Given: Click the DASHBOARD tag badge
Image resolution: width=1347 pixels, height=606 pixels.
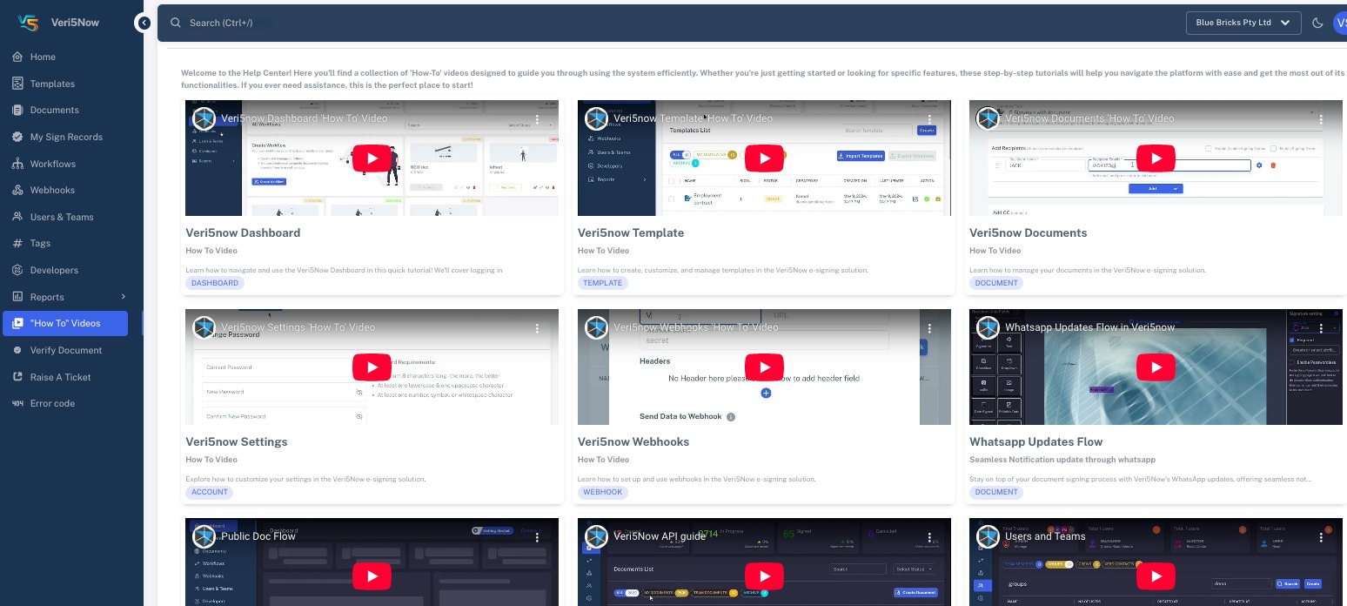Looking at the screenshot, I should tap(215, 283).
